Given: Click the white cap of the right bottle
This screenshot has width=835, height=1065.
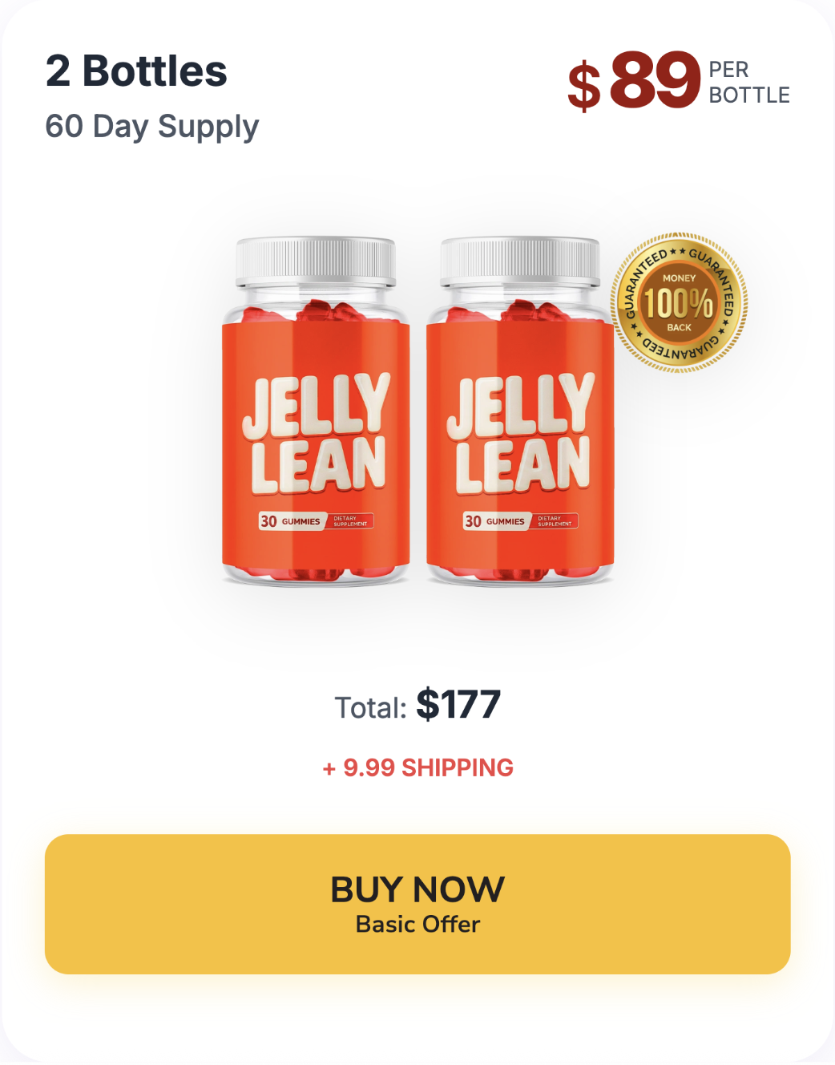Looking at the screenshot, I should coord(520,261).
